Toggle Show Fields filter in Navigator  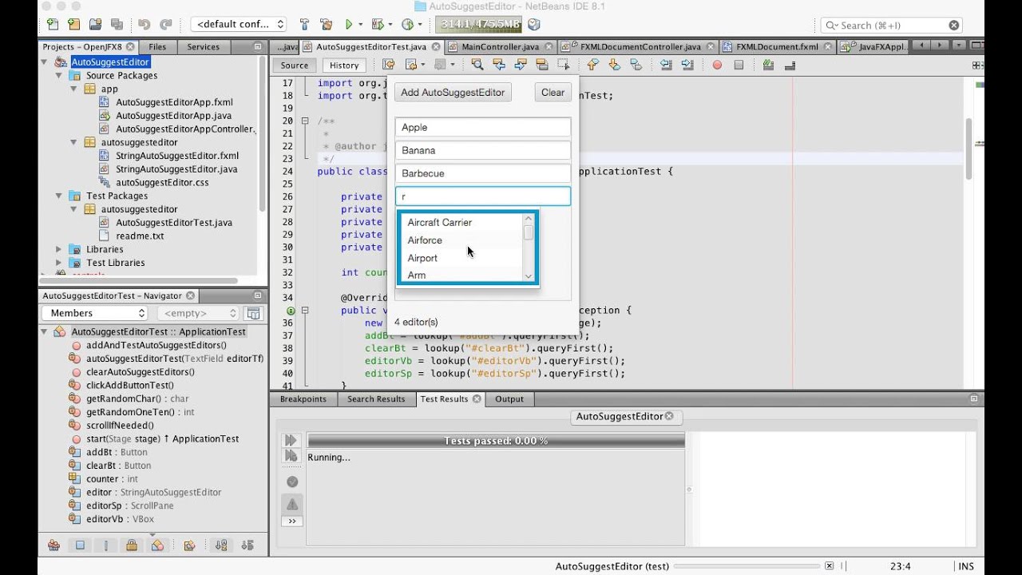coord(80,545)
